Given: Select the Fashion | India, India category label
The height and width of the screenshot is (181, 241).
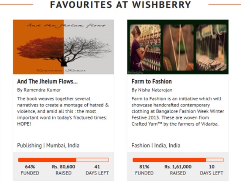Looking at the screenshot, I should [156, 145].
